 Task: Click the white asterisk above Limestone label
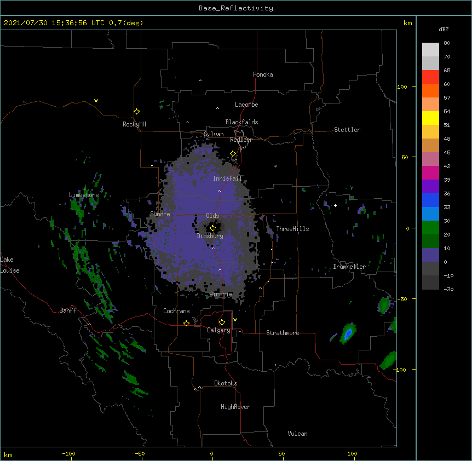point(84,189)
